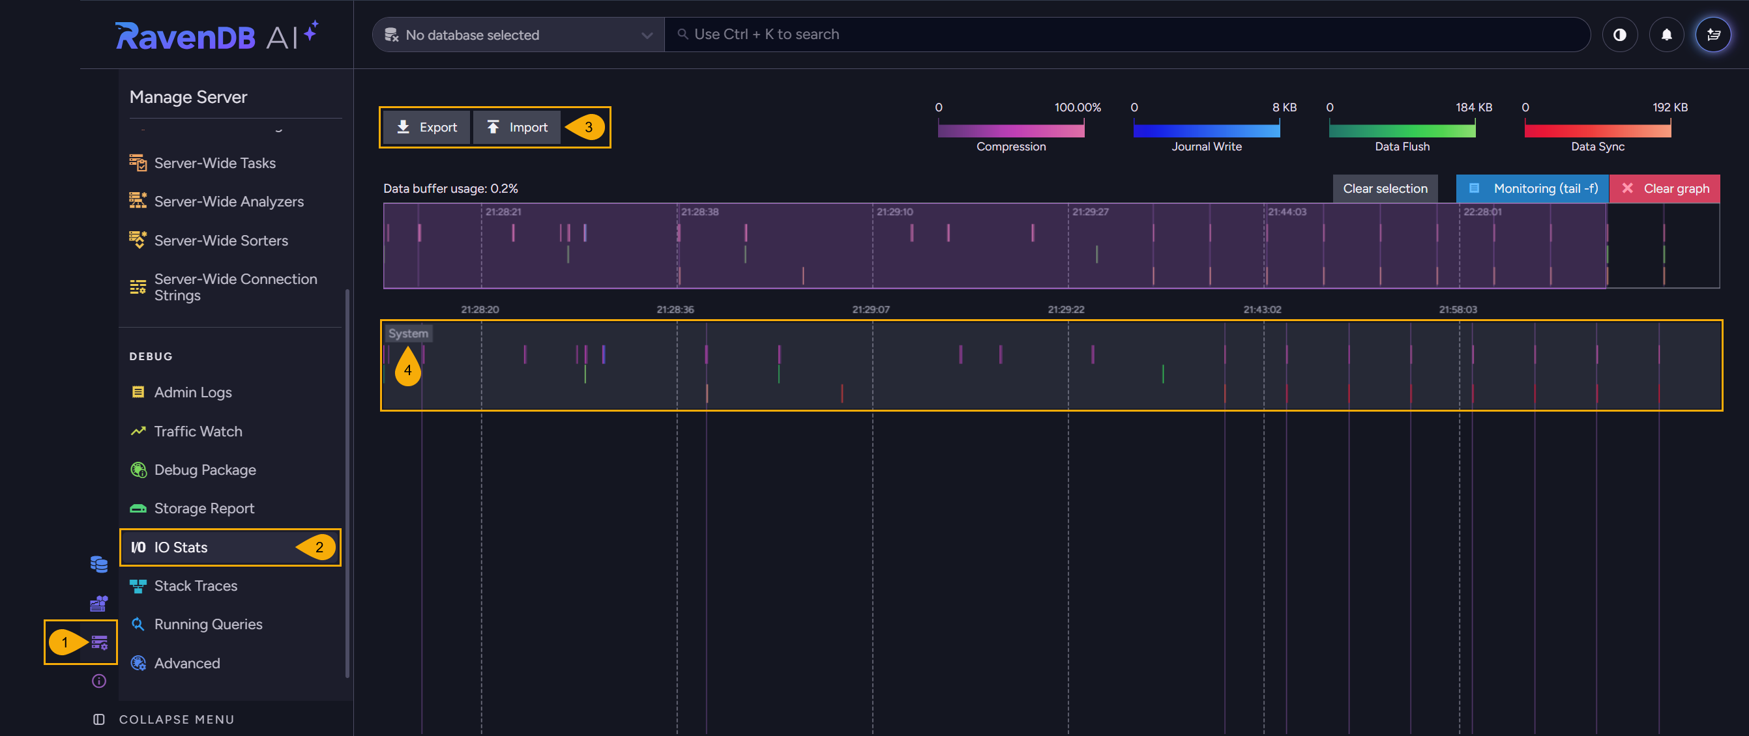Image resolution: width=1749 pixels, height=736 pixels.
Task: Click the 21:28:38 marker in overview
Action: pos(699,212)
